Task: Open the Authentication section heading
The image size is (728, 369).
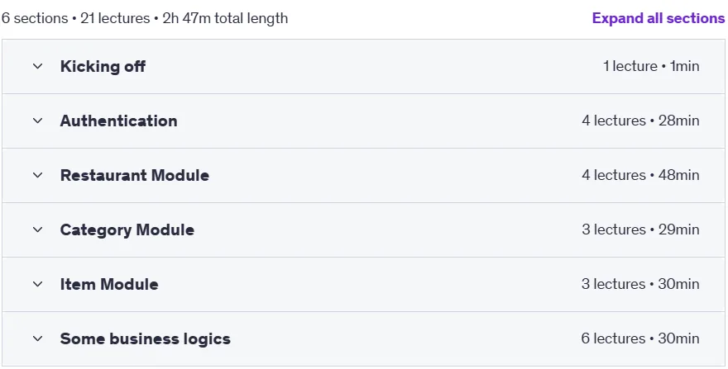Action: pos(118,121)
